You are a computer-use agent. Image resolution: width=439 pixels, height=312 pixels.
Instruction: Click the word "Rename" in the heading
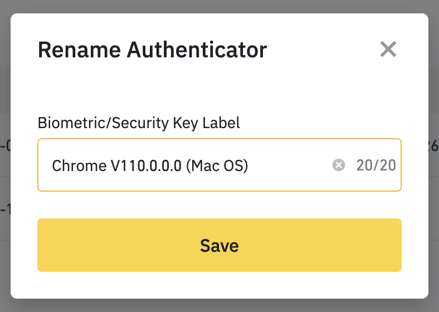[x=79, y=50]
